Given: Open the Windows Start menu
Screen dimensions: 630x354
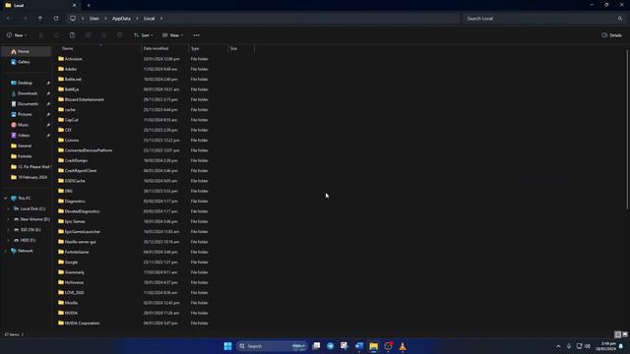Looking at the screenshot, I should pos(227,346).
